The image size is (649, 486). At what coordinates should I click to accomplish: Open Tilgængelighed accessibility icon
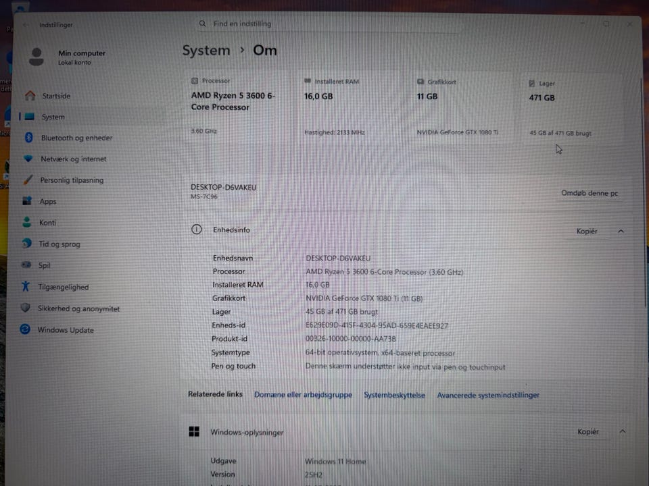(25, 286)
